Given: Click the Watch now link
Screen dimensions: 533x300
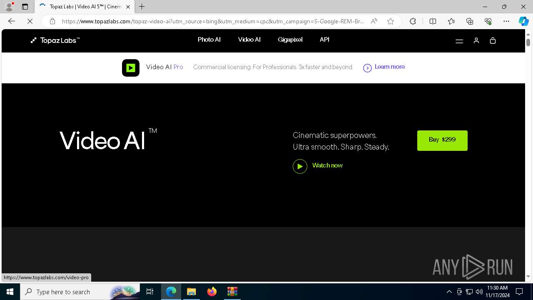Looking at the screenshot, I should (327, 165).
